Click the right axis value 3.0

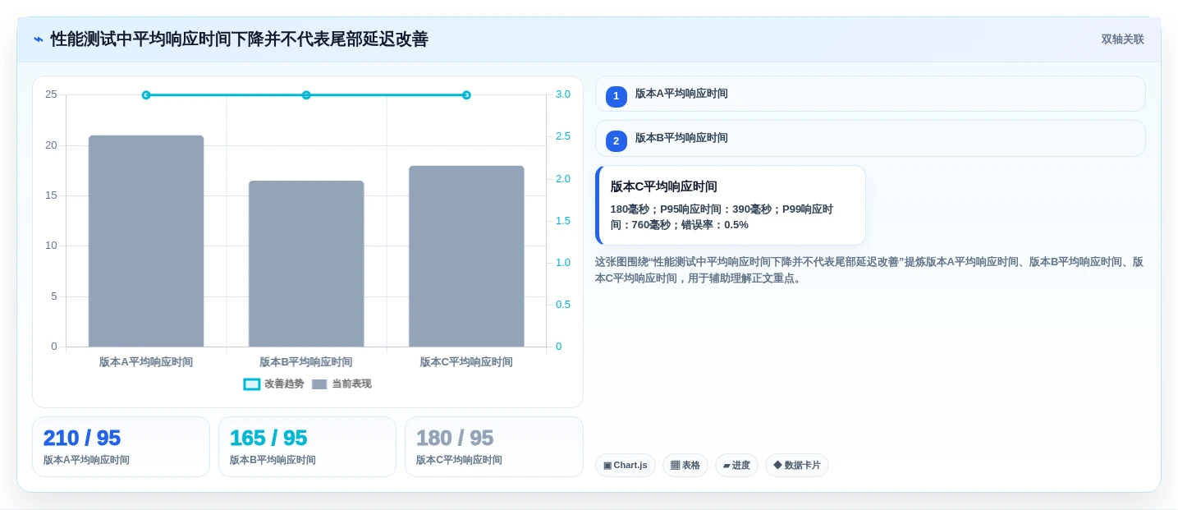[563, 94]
